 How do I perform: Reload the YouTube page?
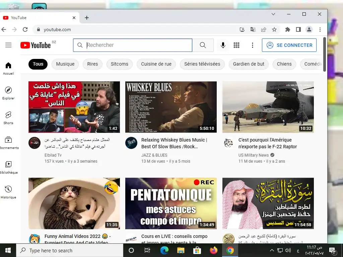pyautogui.click(x=25, y=29)
